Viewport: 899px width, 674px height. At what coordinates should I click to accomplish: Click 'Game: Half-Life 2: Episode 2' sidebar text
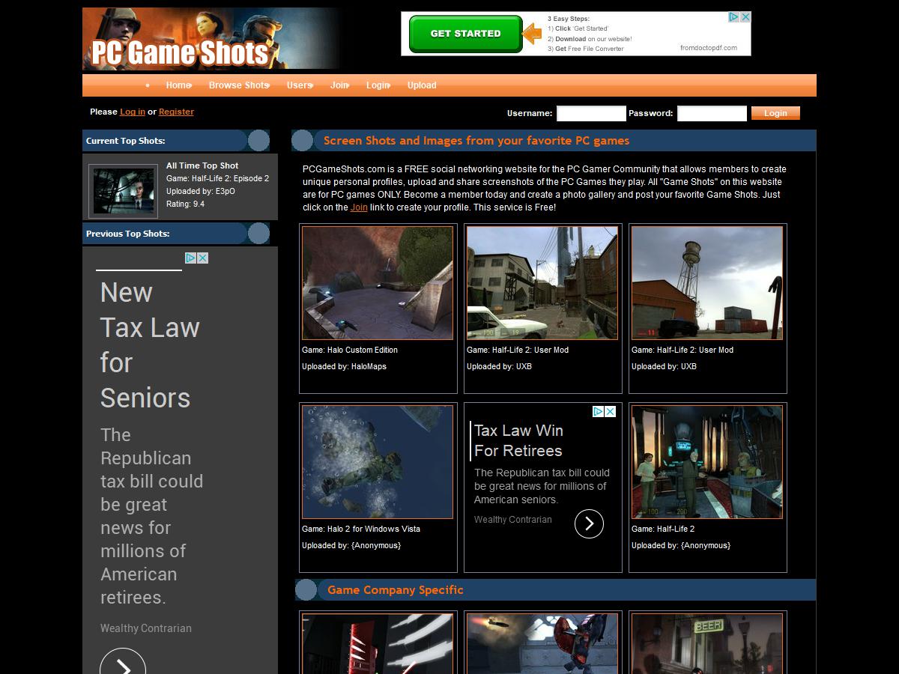[217, 178]
